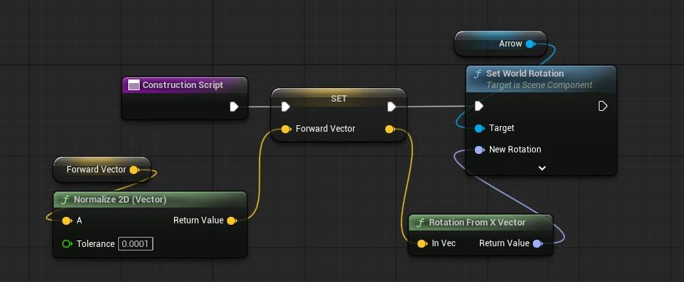Screen dimensions: 684x282
Task: Click the Target pin on Set World Rotation
Action: click(x=479, y=128)
